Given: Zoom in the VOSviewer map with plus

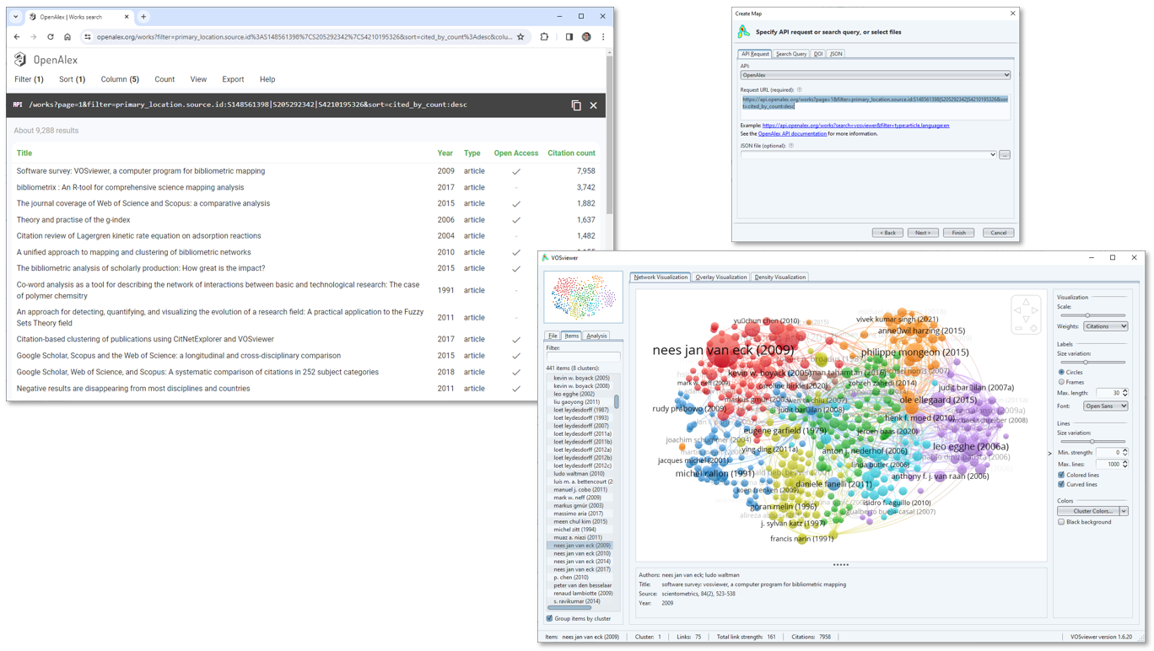Looking at the screenshot, I should coord(1033,328).
